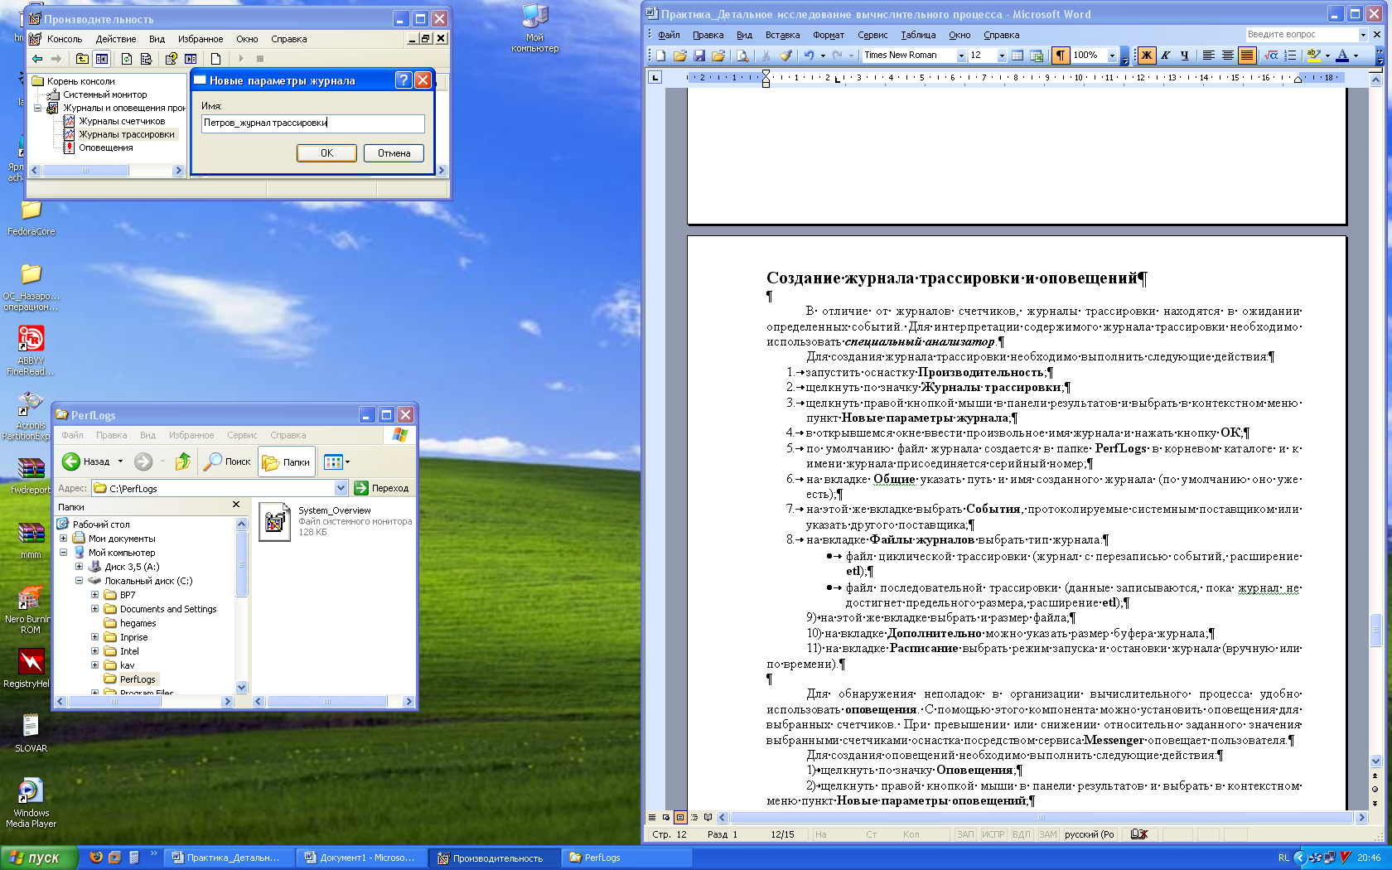Click the ruler tab selector button

click(655, 77)
